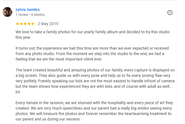Click the third gold rating star
The image size is (185, 124).
click(x=25, y=24)
